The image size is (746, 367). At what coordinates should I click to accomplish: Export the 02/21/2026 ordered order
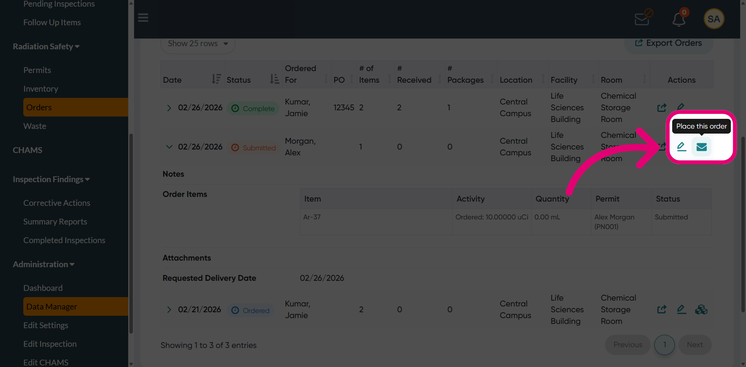point(662,310)
